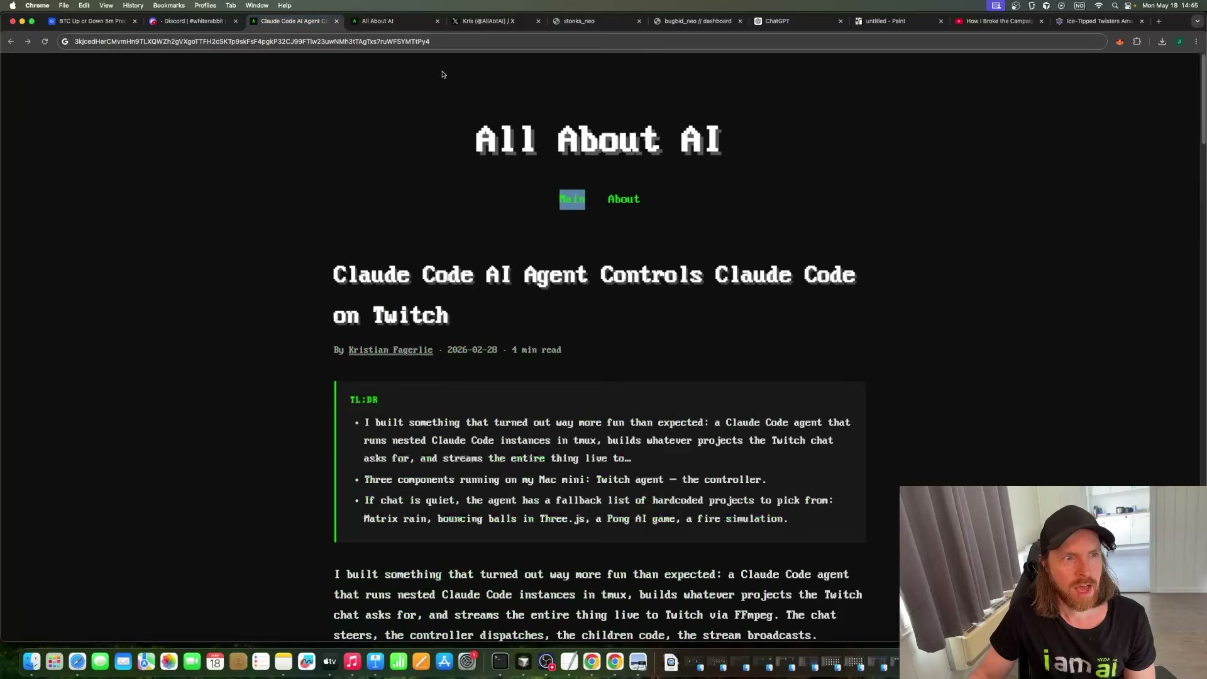Image resolution: width=1207 pixels, height=679 pixels.
Task: Open the Bookmarks menu
Action: point(168,6)
